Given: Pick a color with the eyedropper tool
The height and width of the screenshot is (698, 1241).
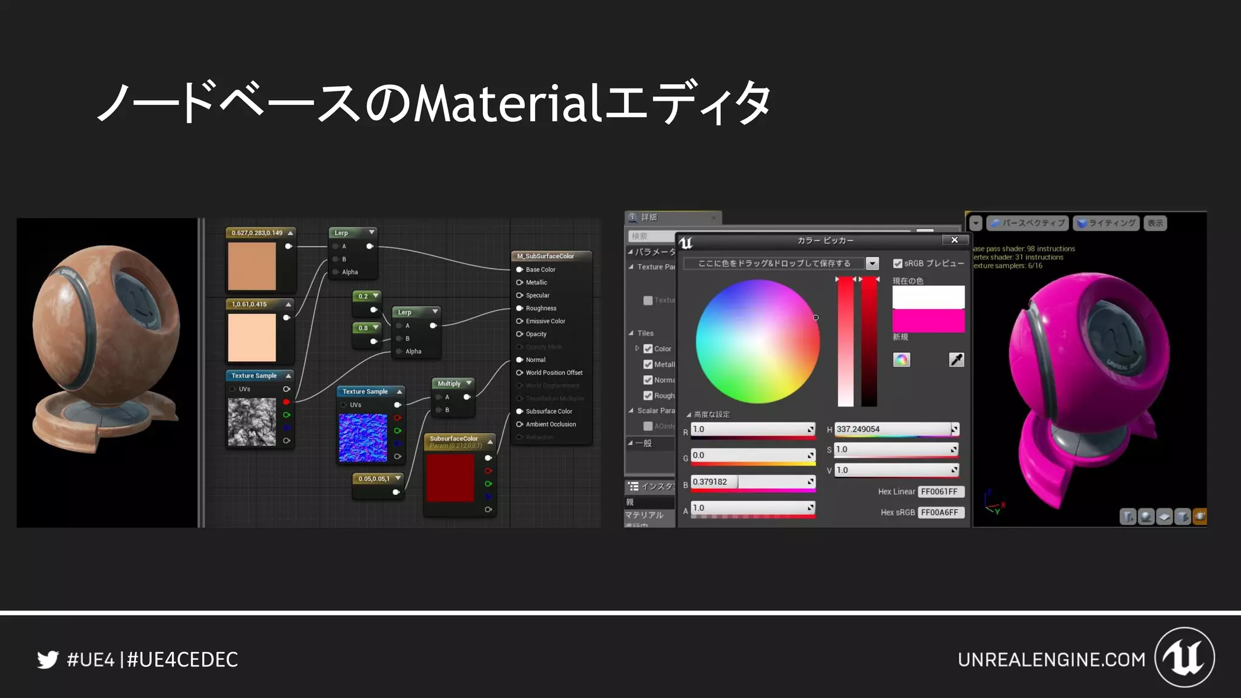Looking at the screenshot, I should tap(956, 360).
